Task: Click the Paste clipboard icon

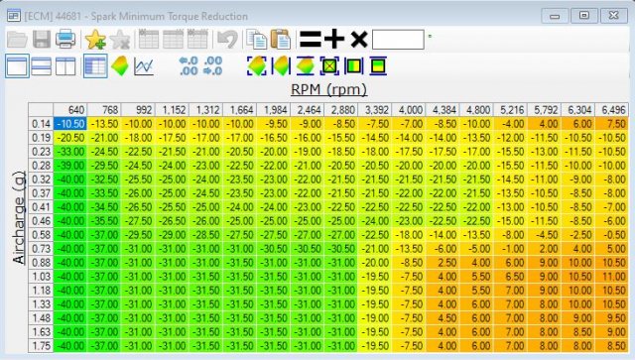Action: point(281,40)
